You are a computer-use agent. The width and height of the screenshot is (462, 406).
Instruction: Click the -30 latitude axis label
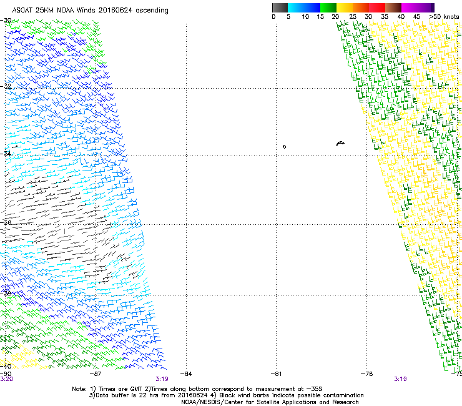pyautogui.click(x=6, y=21)
